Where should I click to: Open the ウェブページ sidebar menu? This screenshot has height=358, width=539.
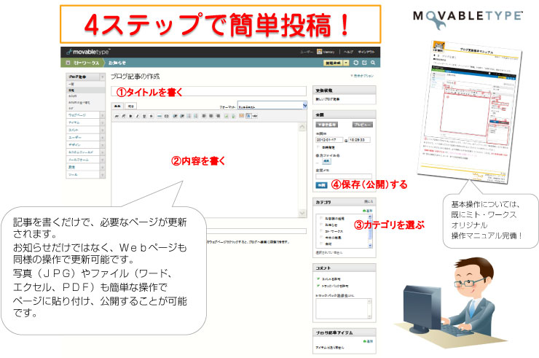(x=83, y=115)
